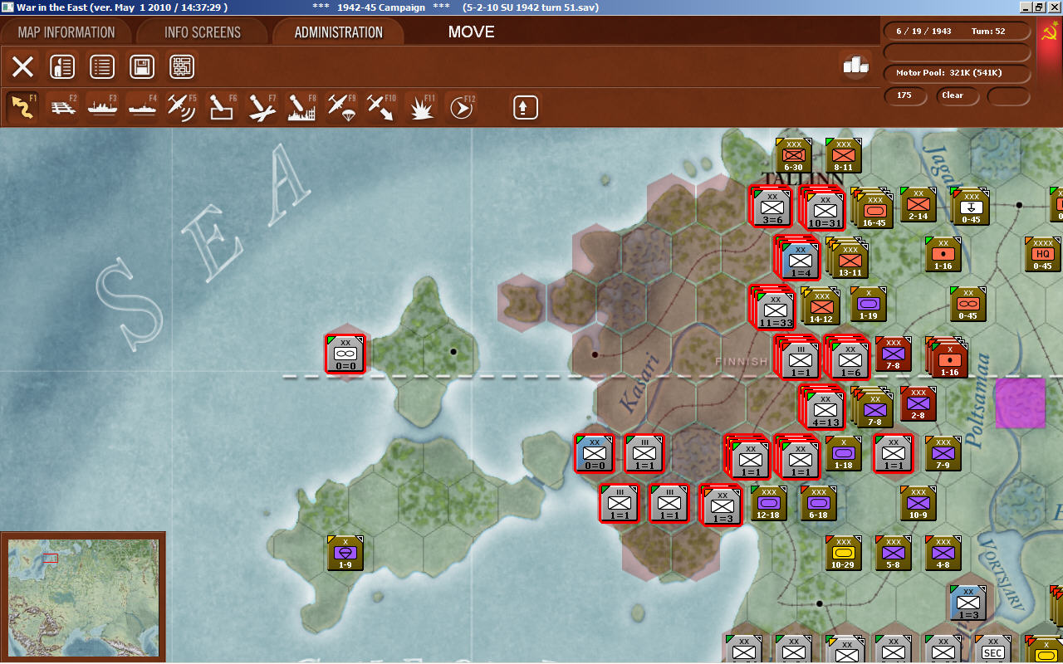Select the red 2-8 XXX unit

[x=918, y=404]
